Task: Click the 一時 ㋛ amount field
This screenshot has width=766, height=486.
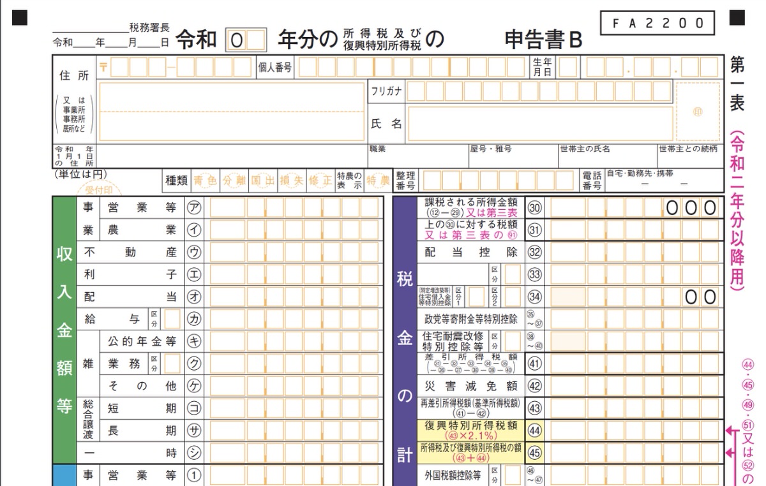Action: 295,453
